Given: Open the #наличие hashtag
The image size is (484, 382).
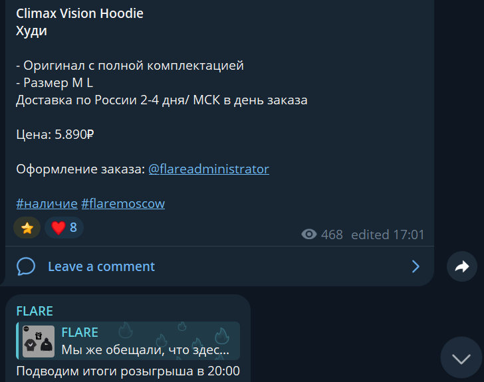Looking at the screenshot, I should tap(47, 204).
